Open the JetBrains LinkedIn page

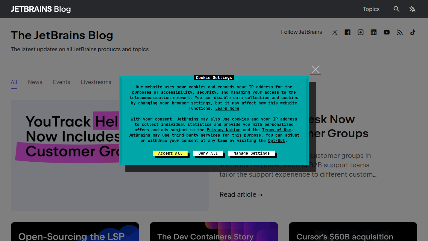(373, 32)
